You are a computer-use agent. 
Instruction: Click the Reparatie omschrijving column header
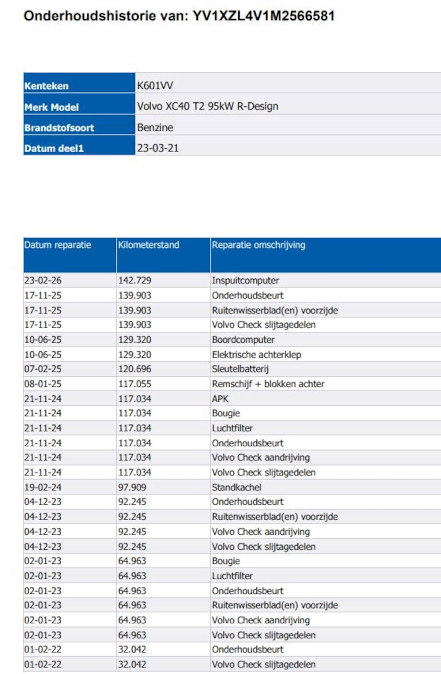[x=326, y=255]
